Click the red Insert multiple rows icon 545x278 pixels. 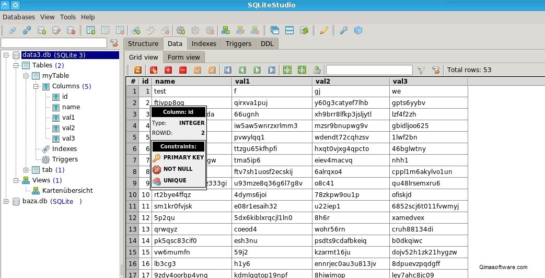154,70
